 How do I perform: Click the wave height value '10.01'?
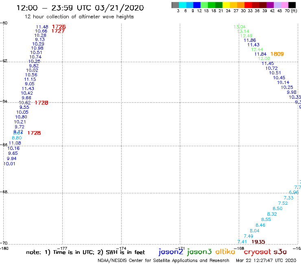pyautogui.click(x=9, y=164)
